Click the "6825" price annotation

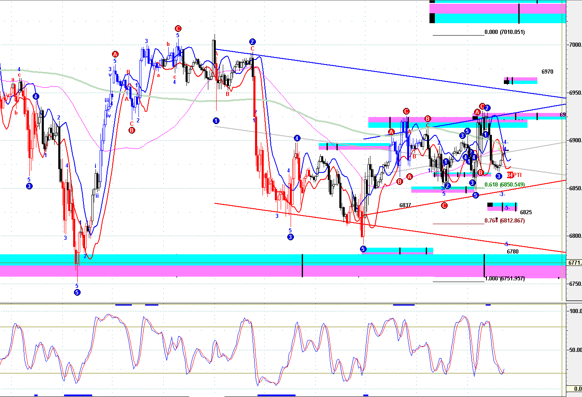click(526, 212)
